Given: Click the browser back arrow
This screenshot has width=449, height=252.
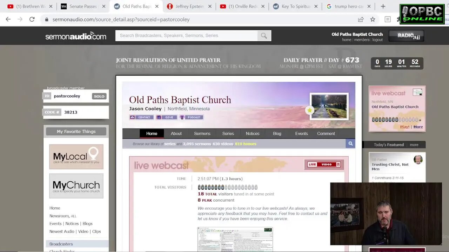Looking at the screenshot, I should [x=8, y=19].
